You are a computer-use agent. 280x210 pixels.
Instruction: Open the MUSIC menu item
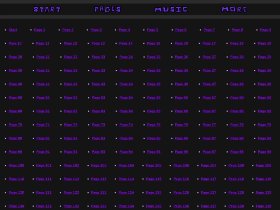point(171,9)
